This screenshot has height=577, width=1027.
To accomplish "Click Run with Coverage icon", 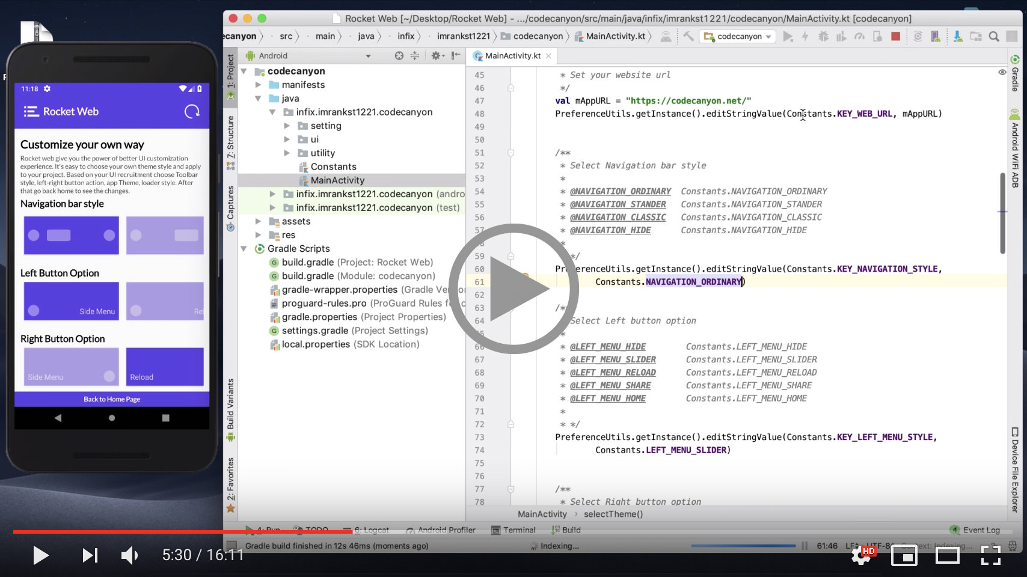I will 841,37.
